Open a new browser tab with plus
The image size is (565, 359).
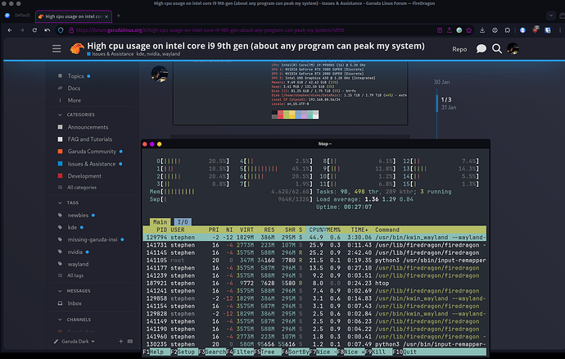[x=119, y=16]
